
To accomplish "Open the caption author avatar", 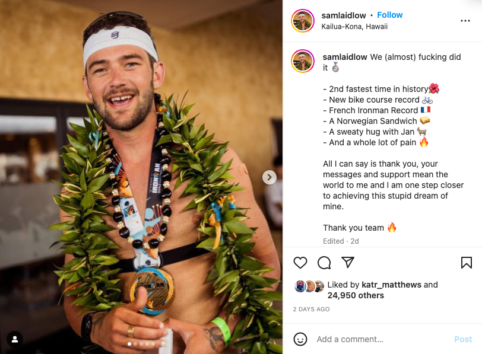I will [x=303, y=61].
